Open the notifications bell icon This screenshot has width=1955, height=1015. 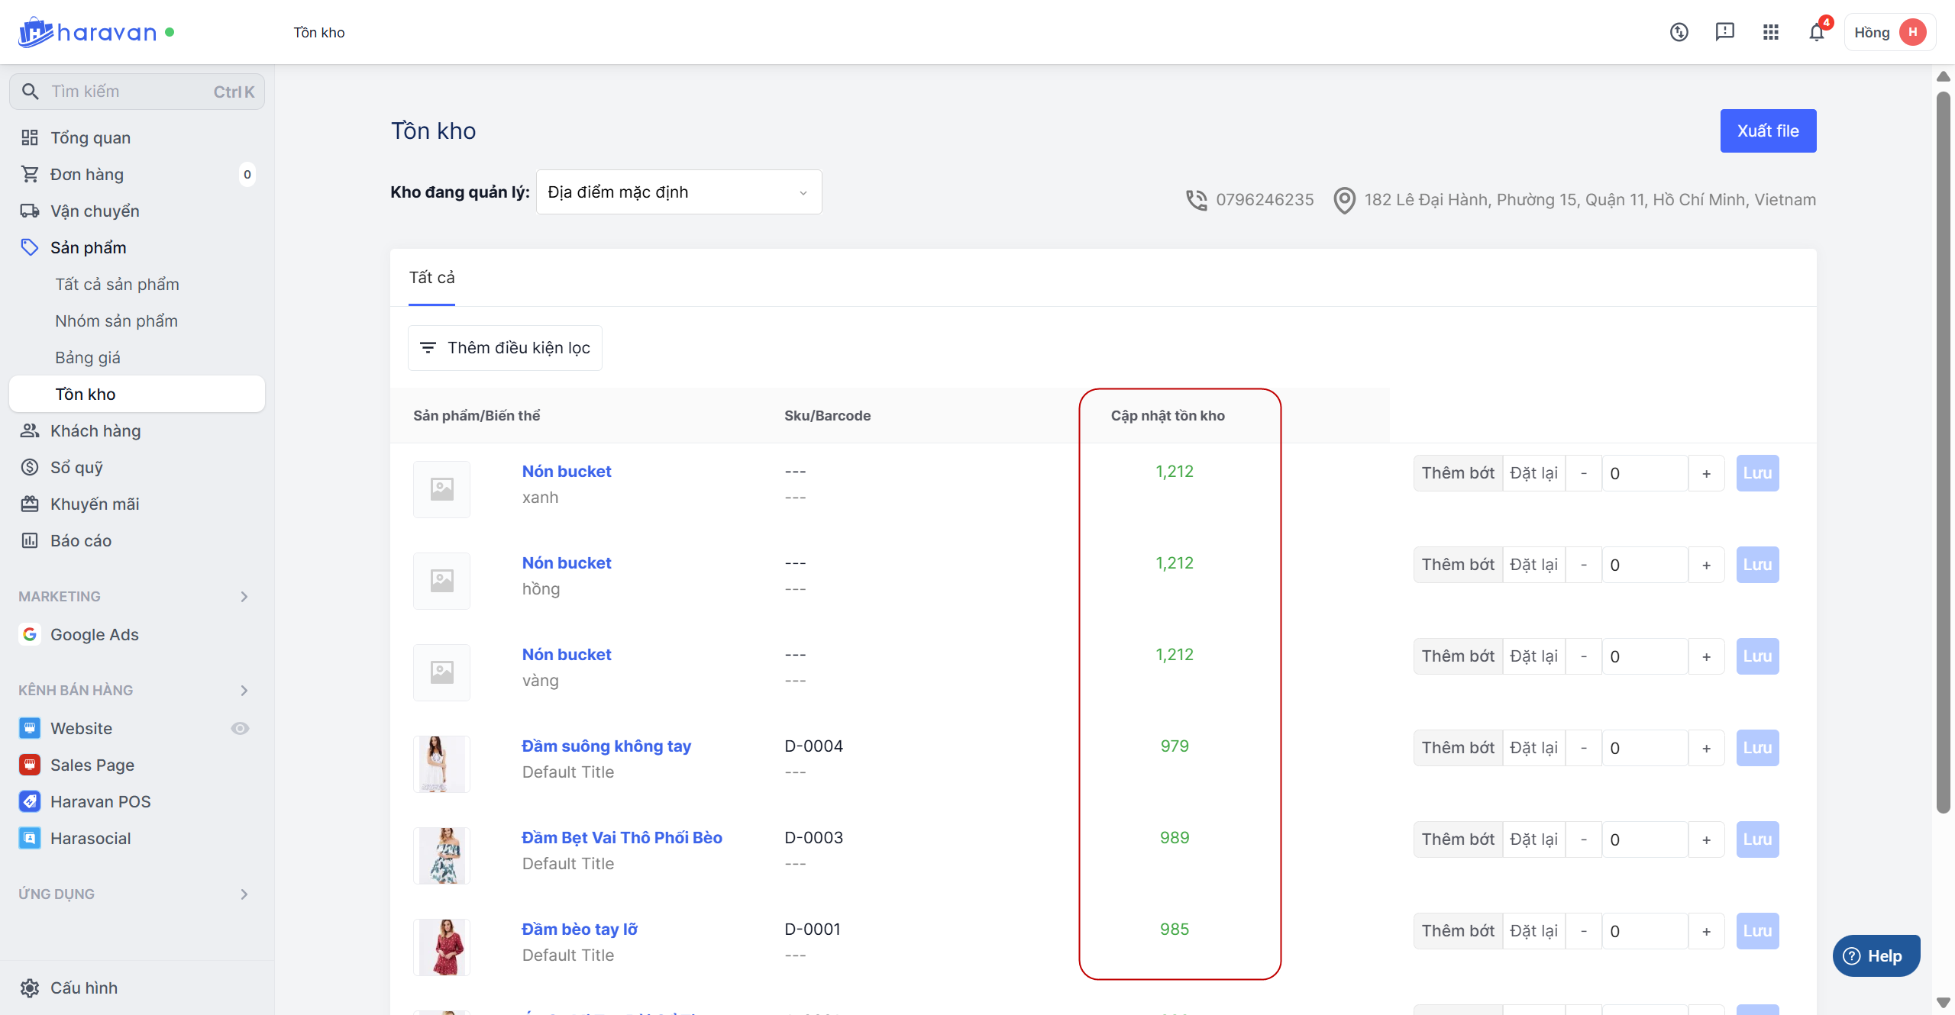tap(1816, 32)
